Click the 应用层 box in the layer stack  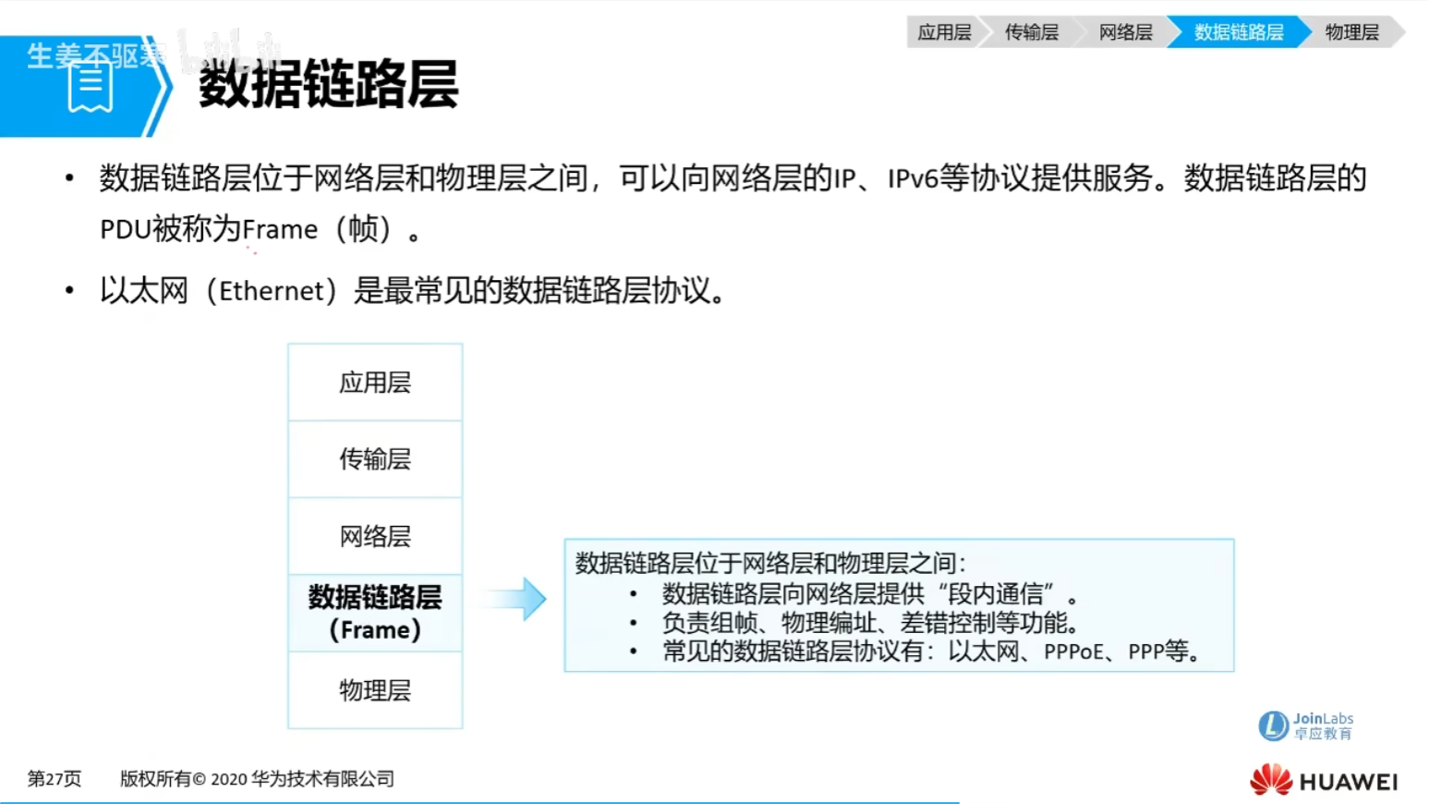(375, 383)
